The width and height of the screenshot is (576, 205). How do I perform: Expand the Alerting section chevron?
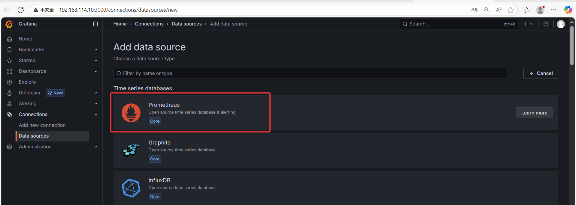96,104
